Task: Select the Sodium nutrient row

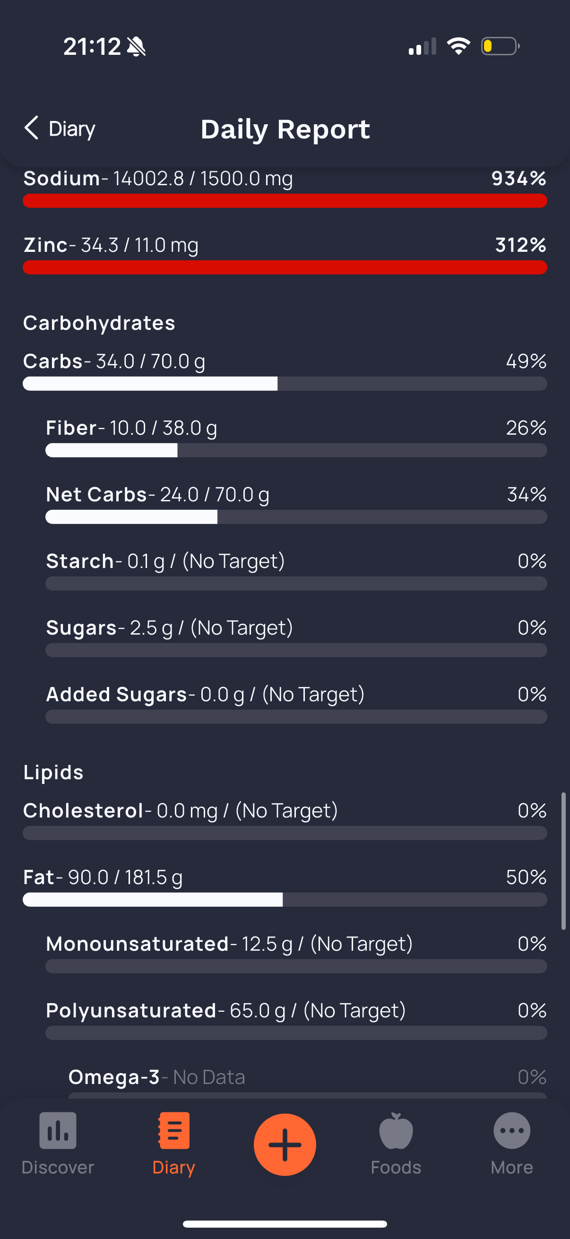Action: tap(285, 188)
